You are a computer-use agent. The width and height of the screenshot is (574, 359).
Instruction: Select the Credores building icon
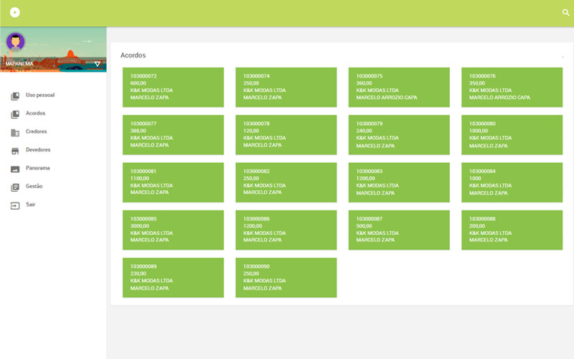[x=15, y=132]
